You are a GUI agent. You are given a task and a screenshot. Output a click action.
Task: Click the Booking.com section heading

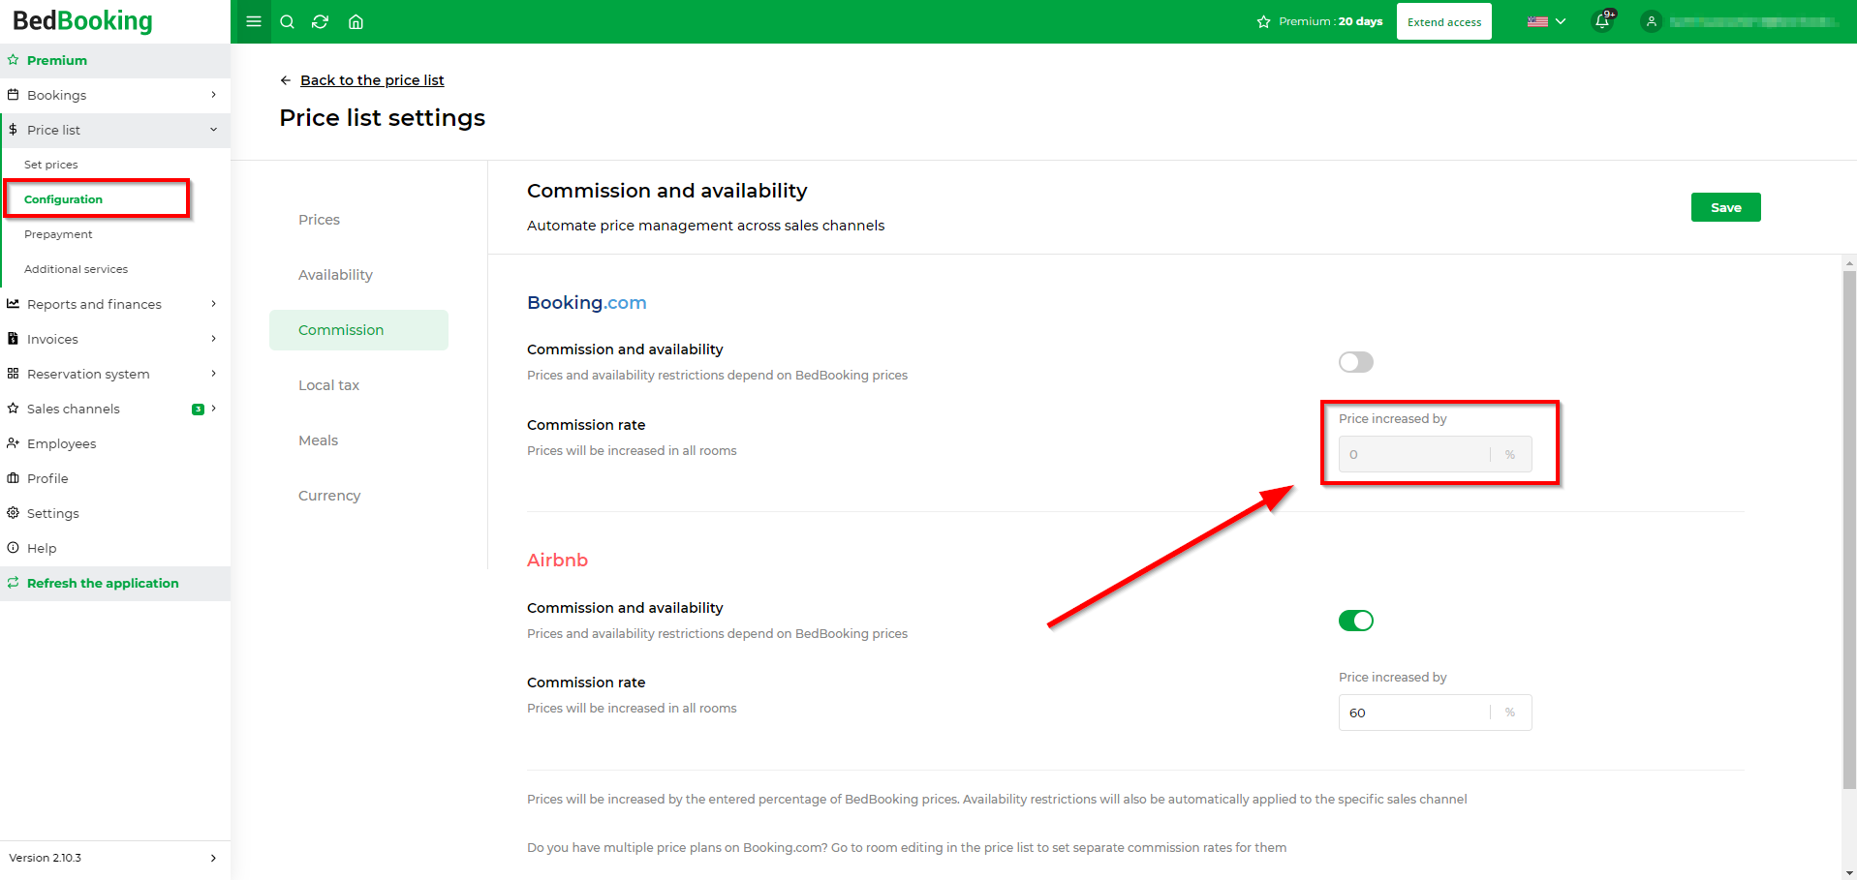586,302
